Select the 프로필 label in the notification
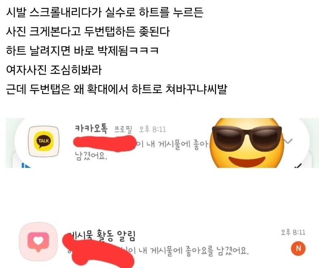The image size is (319, 268). click(123, 130)
